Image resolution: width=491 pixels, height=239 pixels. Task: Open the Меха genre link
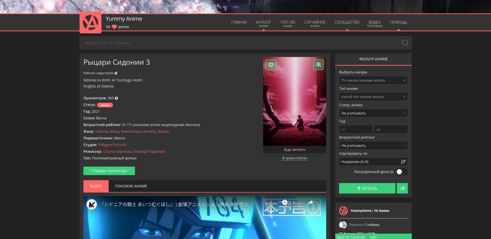pos(115,131)
